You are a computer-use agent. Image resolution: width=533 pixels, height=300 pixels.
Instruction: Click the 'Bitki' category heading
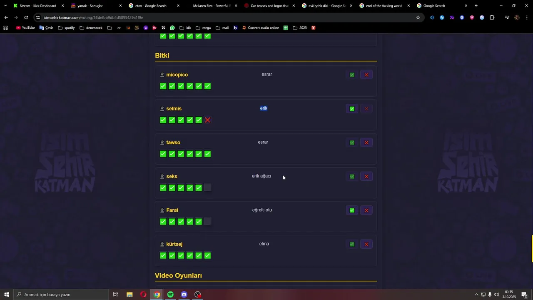click(162, 55)
